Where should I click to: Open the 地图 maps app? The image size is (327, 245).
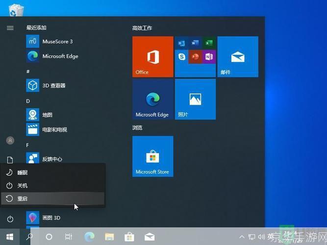coord(39,115)
